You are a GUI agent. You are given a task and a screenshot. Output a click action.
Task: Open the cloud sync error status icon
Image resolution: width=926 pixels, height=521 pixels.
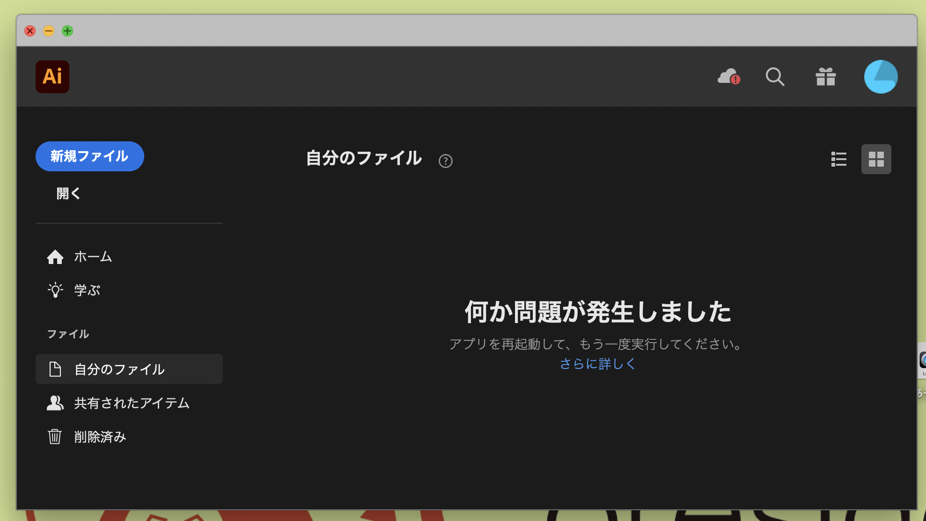(728, 77)
